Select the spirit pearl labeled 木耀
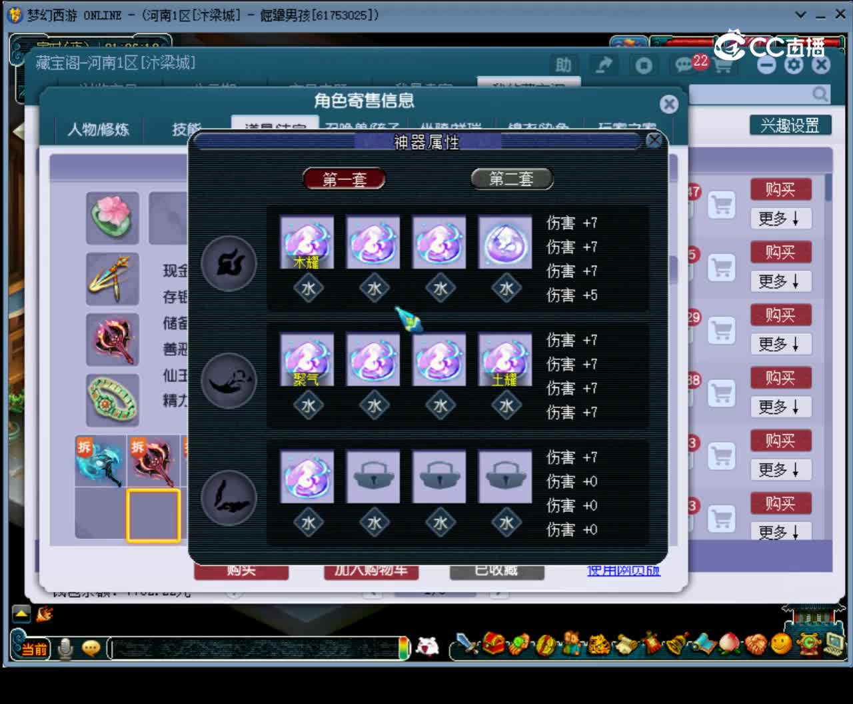 click(x=307, y=242)
